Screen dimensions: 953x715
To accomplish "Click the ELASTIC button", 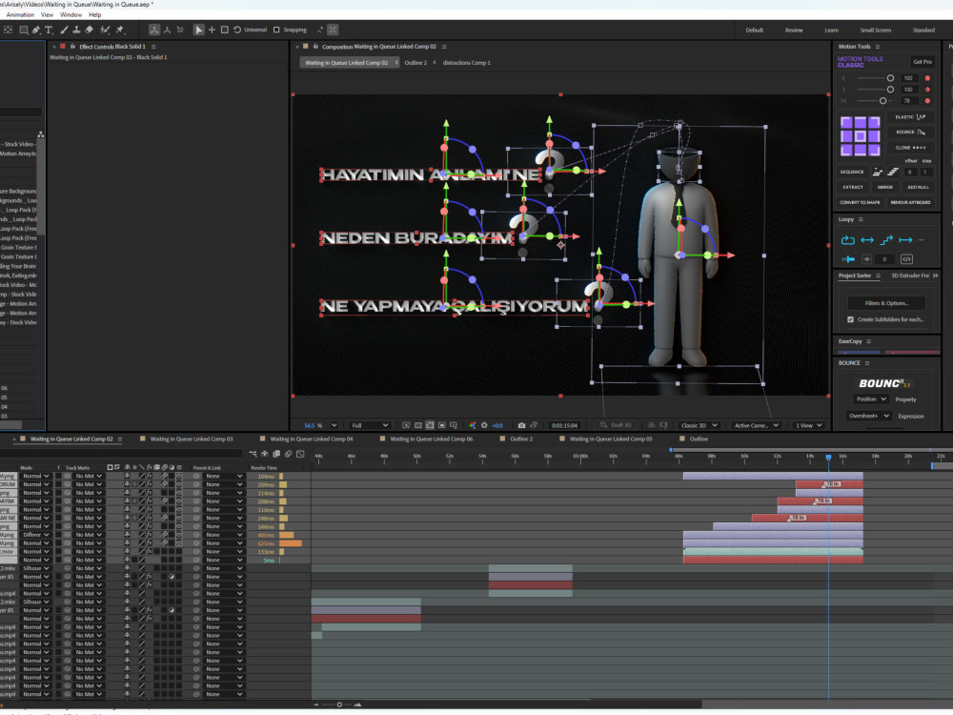I will pos(910,116).
